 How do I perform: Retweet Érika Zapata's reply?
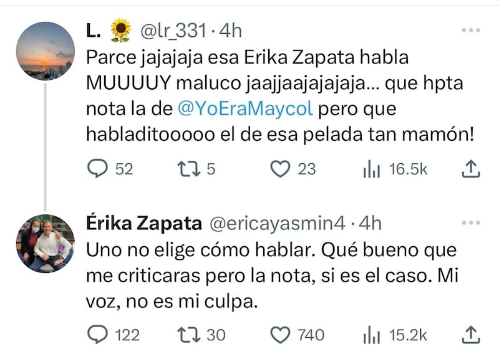[x=187, y=335]
